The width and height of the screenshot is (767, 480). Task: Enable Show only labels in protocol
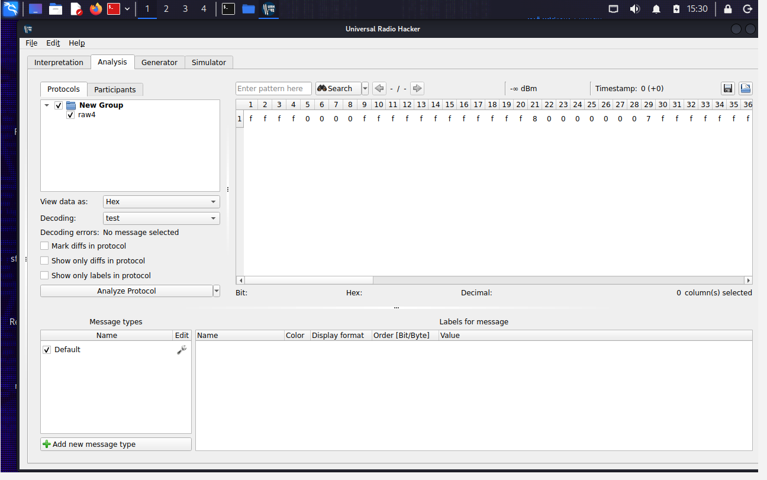tap(44, 275)
